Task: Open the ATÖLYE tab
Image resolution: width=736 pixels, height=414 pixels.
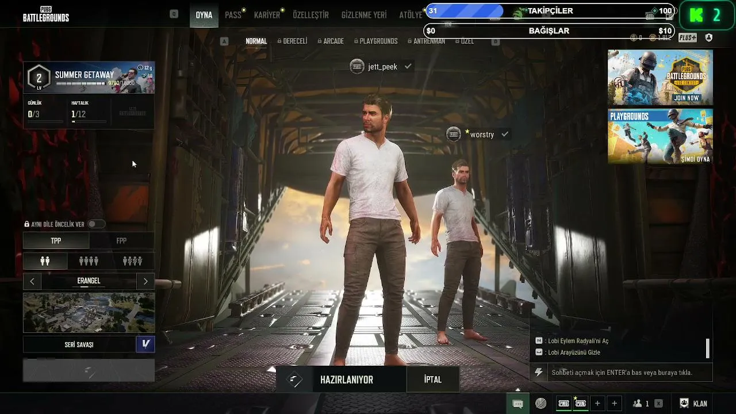Action: coord(411,15)
